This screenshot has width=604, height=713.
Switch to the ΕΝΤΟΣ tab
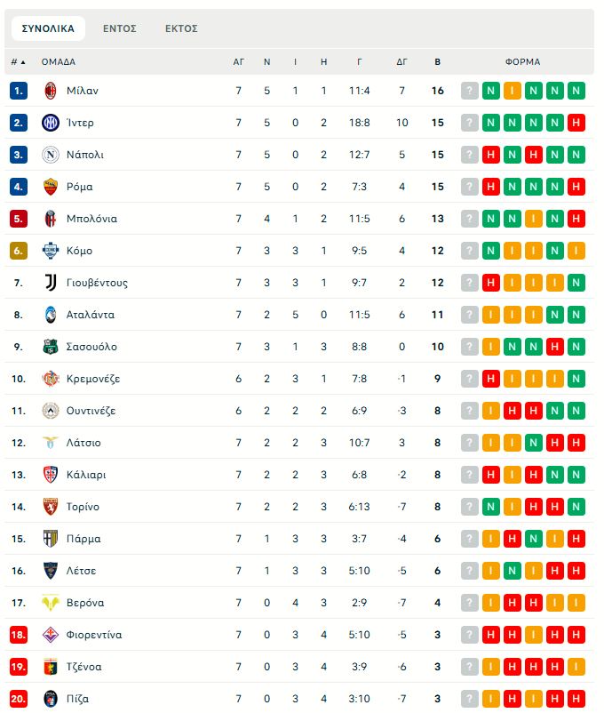coord(119,28)
